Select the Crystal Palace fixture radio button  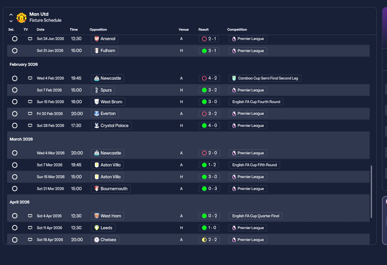tap(15, 125)
